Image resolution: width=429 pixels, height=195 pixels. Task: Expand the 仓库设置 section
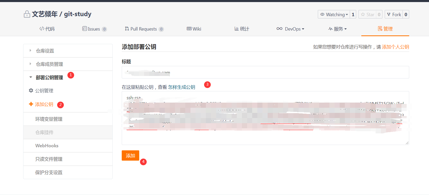pyautogui.click(x=68, y=51)
